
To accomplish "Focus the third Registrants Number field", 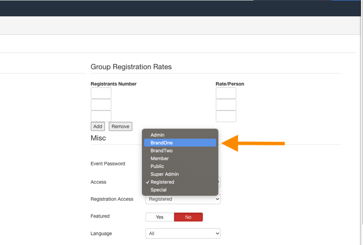I will tap(101, 116).
